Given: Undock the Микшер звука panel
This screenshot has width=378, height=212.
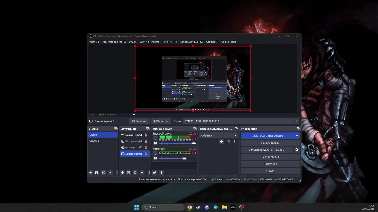Looking at the screenshot, I should [195, 129].
